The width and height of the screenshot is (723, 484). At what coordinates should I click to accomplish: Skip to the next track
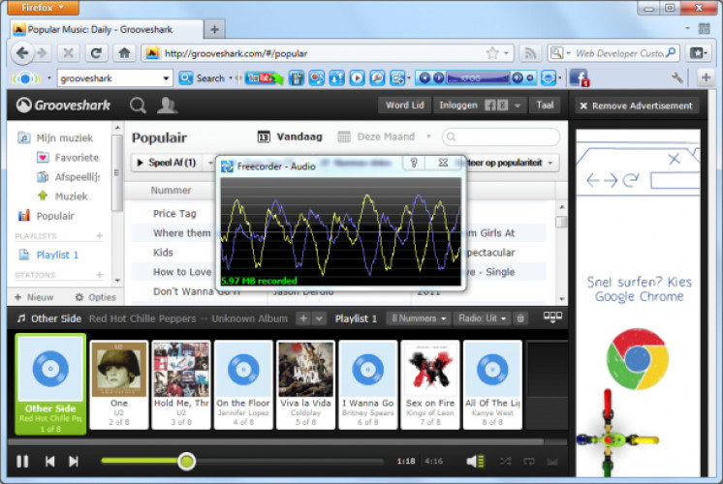click(74, 461)
